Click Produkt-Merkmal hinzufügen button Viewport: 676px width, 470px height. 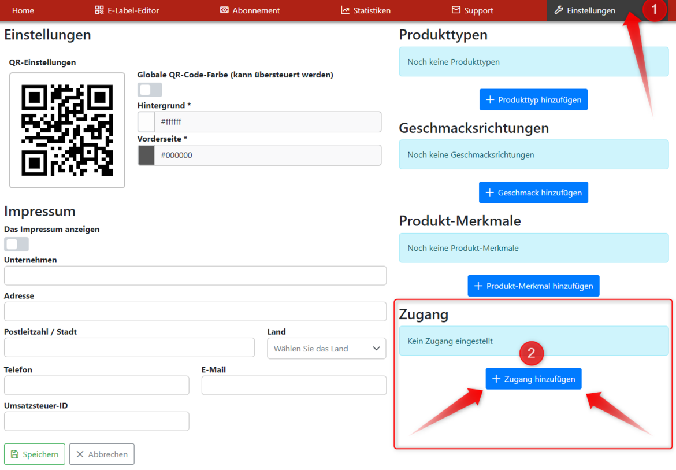click(x=533, y=286)
